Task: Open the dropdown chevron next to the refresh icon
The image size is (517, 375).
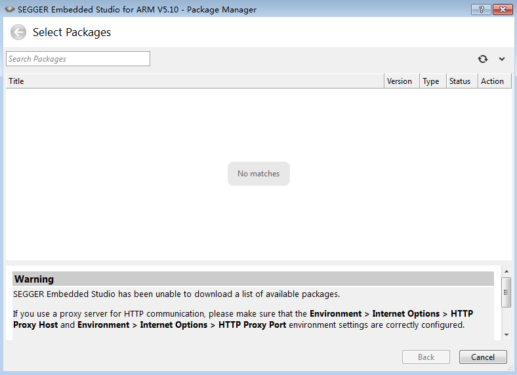Action: (502, 59)
